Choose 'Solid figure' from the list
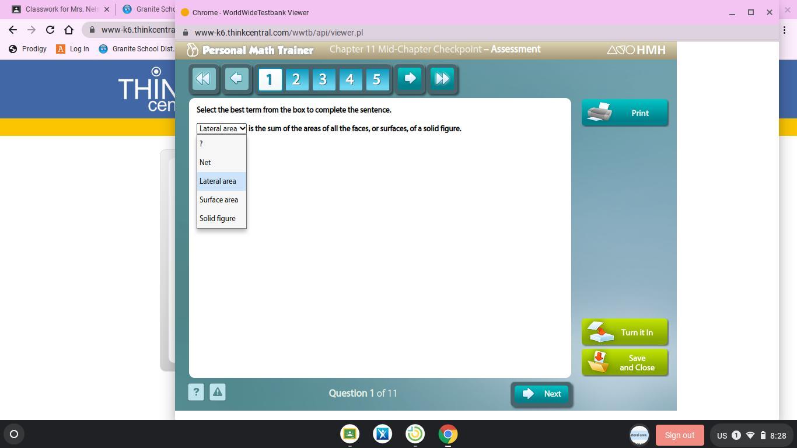This screenshot has height=448, width=797. tap(222, 218)
